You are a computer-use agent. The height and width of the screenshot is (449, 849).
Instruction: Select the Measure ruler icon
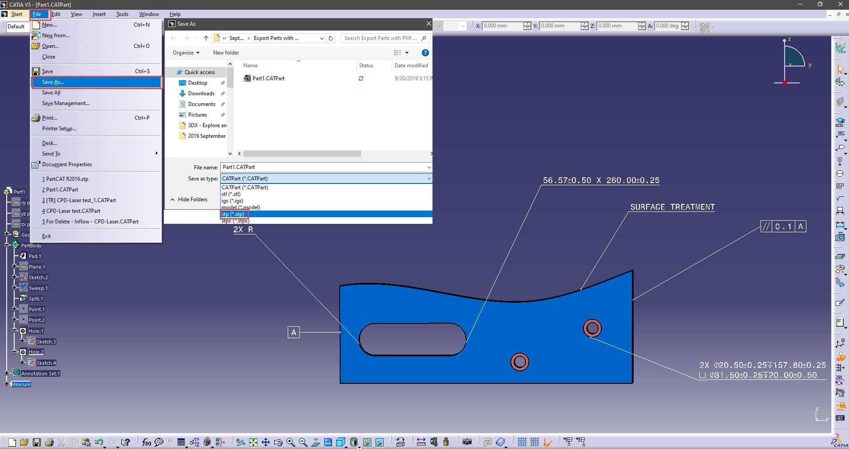pyautogui.click(x=421, y=441)
